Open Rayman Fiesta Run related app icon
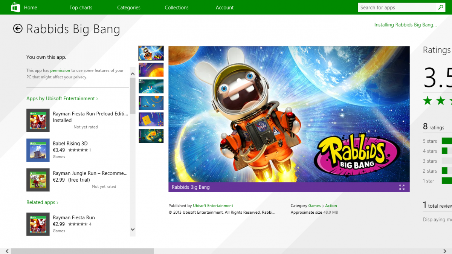The height and width of the screenshot is (254, 452). click(38, 224)
